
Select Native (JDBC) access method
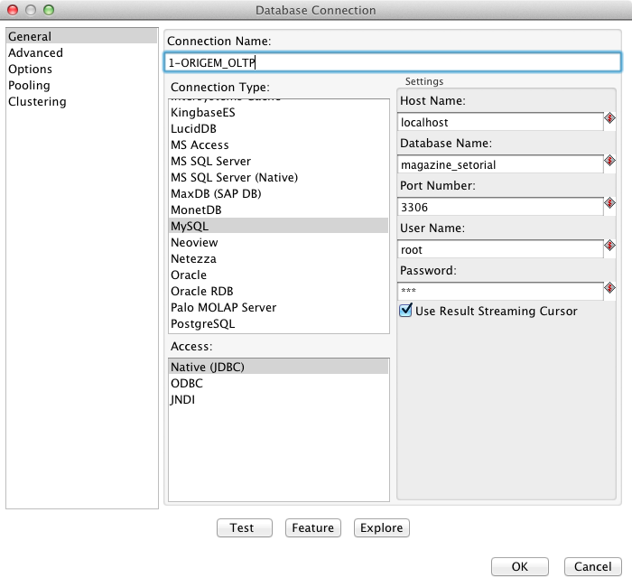(x=278, y=367)
